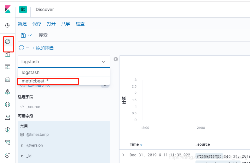Viewport: 250px width, 163px height.
Task: Click the _source selected field
Action: tap(33, 107)
